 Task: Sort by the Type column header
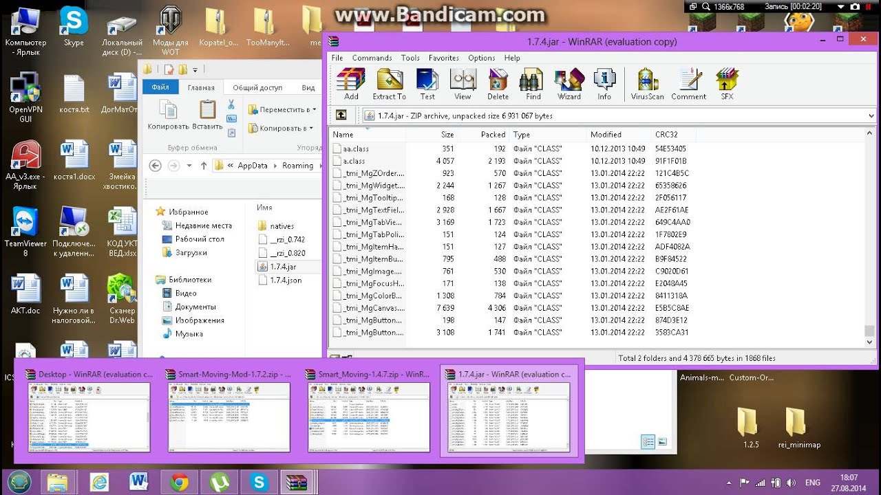[547, 135]
